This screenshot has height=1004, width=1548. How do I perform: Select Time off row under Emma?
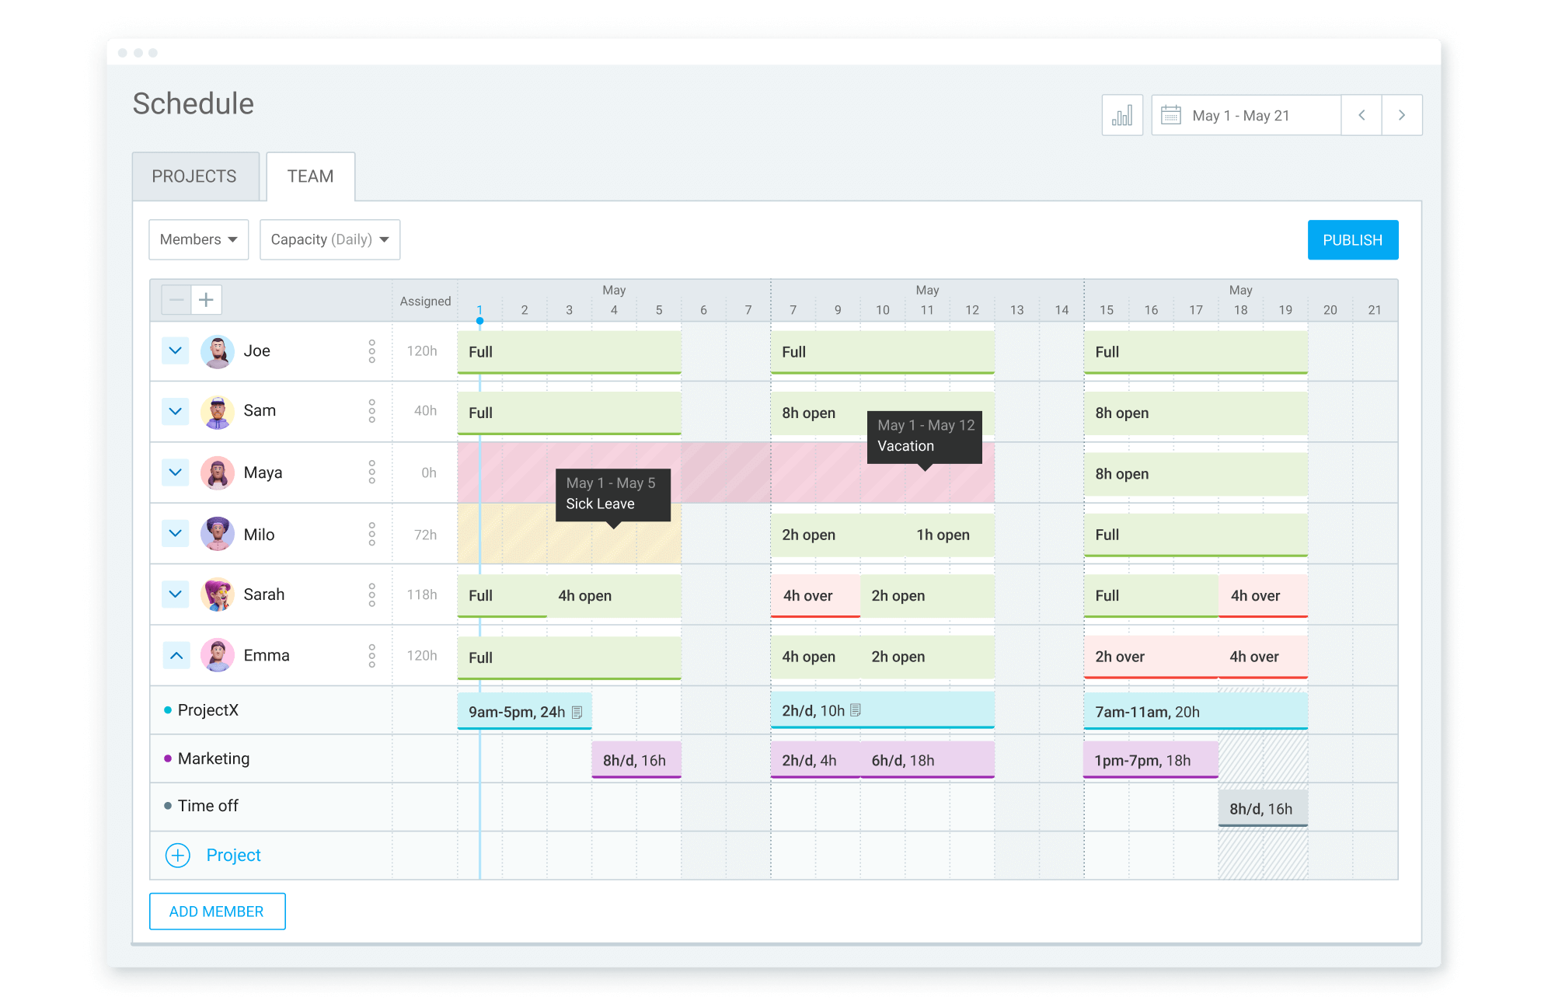pyautogui.click(x=774, y=807)
